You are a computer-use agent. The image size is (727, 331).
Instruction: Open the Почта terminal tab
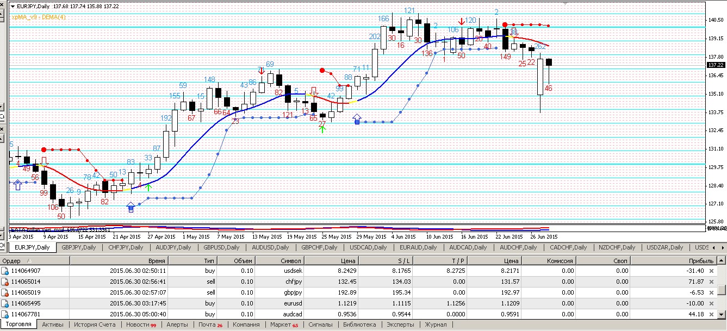[210, 324]
